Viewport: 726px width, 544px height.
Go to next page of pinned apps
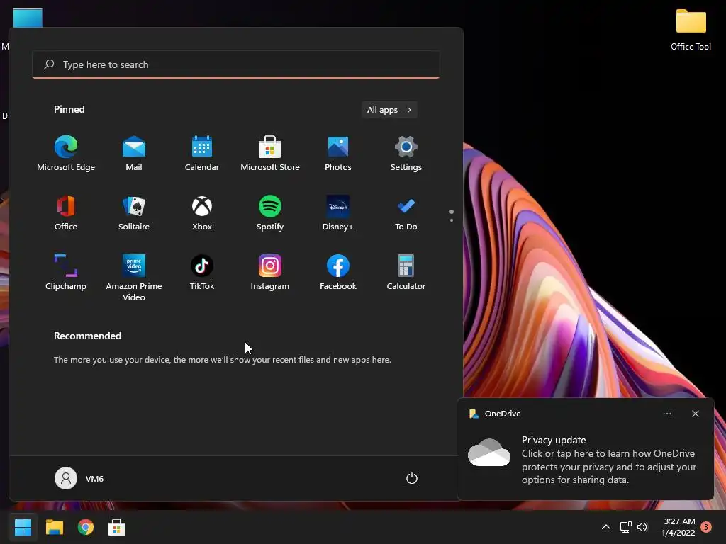point(452,220)
